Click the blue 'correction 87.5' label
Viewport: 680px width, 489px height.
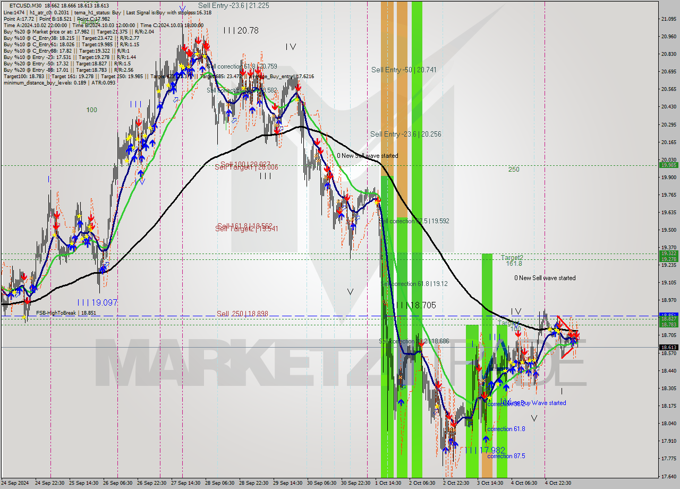(506, 456)
